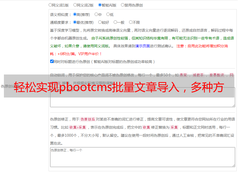Click the 伪原创后 highlighted tag

click(x=88, y=119)
